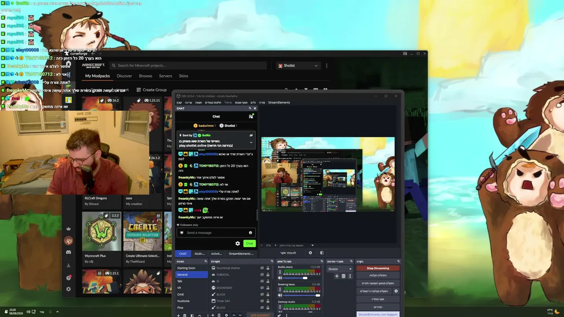
Task: Open downloads icon in CurseForge sidebar
Action: coord(68,265)
